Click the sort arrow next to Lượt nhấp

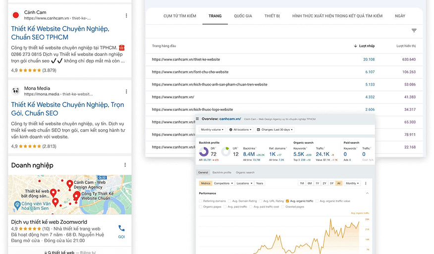click(x=355, y=46)
